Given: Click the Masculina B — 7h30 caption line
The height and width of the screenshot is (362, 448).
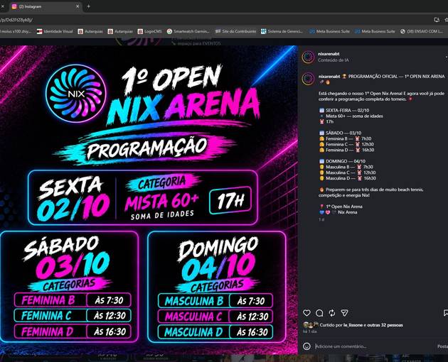Looking at the screenshot, I should pos(346,167).
